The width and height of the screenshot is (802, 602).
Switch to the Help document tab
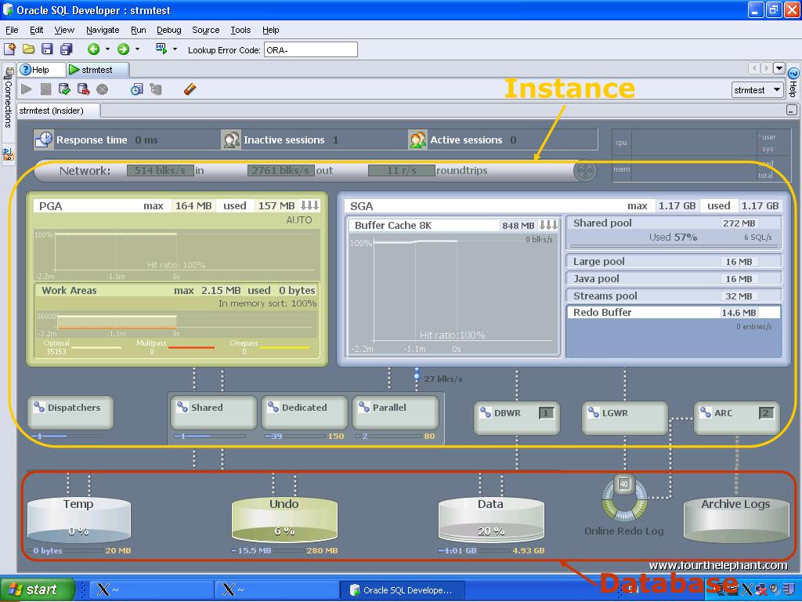42,70
